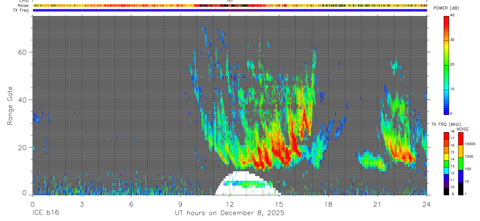This screenshot has height=221, width=480.
Task: Click the 21 hour tick on time axis
Action: (377, 204)
